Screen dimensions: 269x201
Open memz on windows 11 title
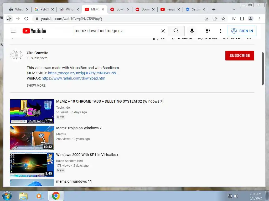74,181
